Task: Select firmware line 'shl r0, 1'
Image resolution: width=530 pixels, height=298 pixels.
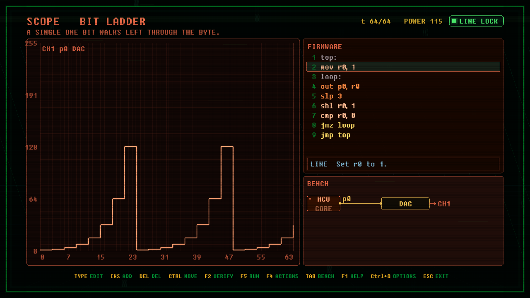Action: tap(403, 106)
